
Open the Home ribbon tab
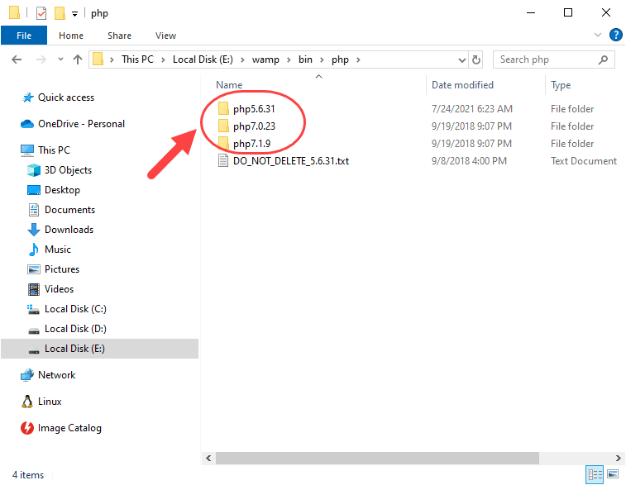pyautogui.click(x=71, y=36)
